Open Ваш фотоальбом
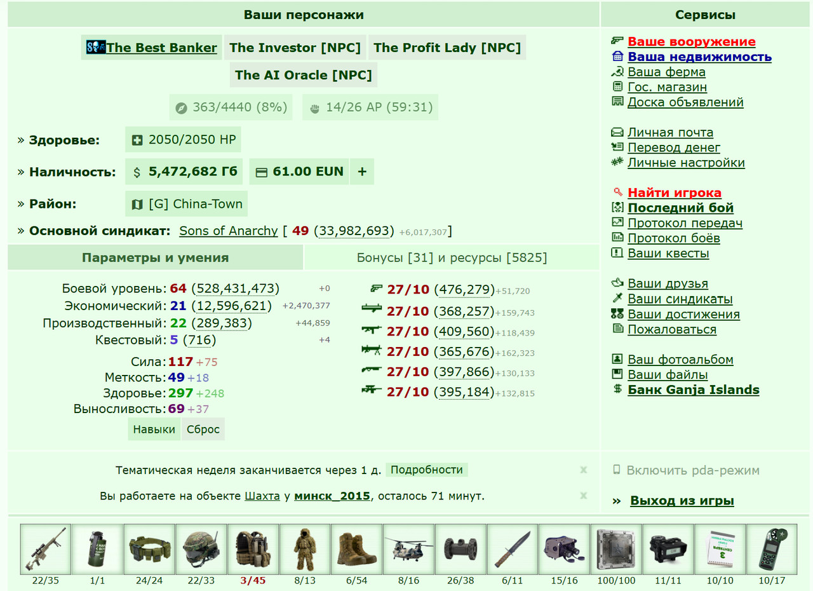The image size is (813, 591). coord(680,360)
